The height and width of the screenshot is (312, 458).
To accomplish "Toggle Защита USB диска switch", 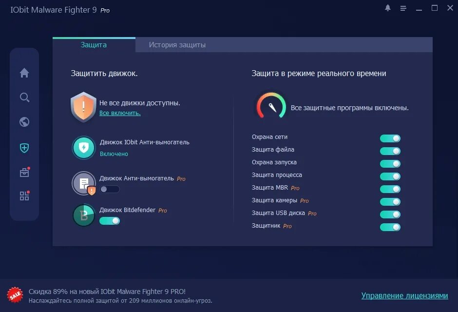I will (390, 214).
